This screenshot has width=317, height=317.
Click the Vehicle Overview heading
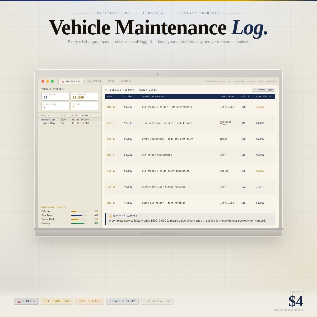53,89
